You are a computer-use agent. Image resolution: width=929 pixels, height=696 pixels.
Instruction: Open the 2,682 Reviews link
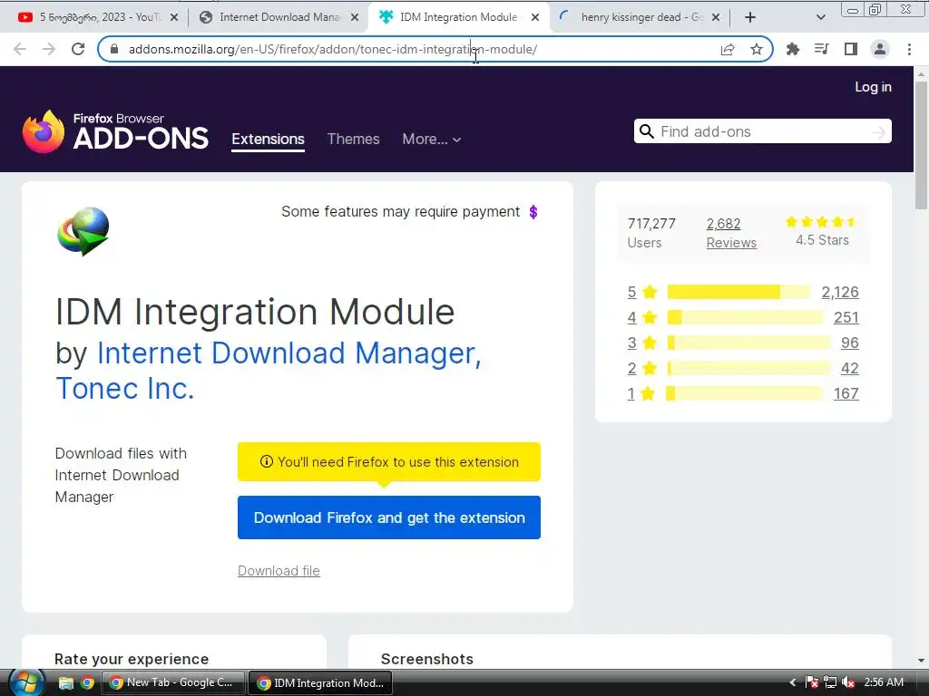pyautogui.click(x=731, y=233)
